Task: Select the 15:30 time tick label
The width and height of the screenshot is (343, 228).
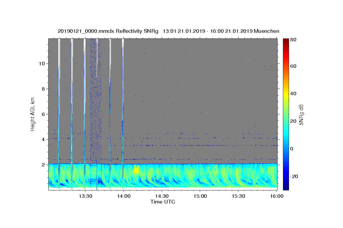Action: pyautogui.click(x=238, y=196)
